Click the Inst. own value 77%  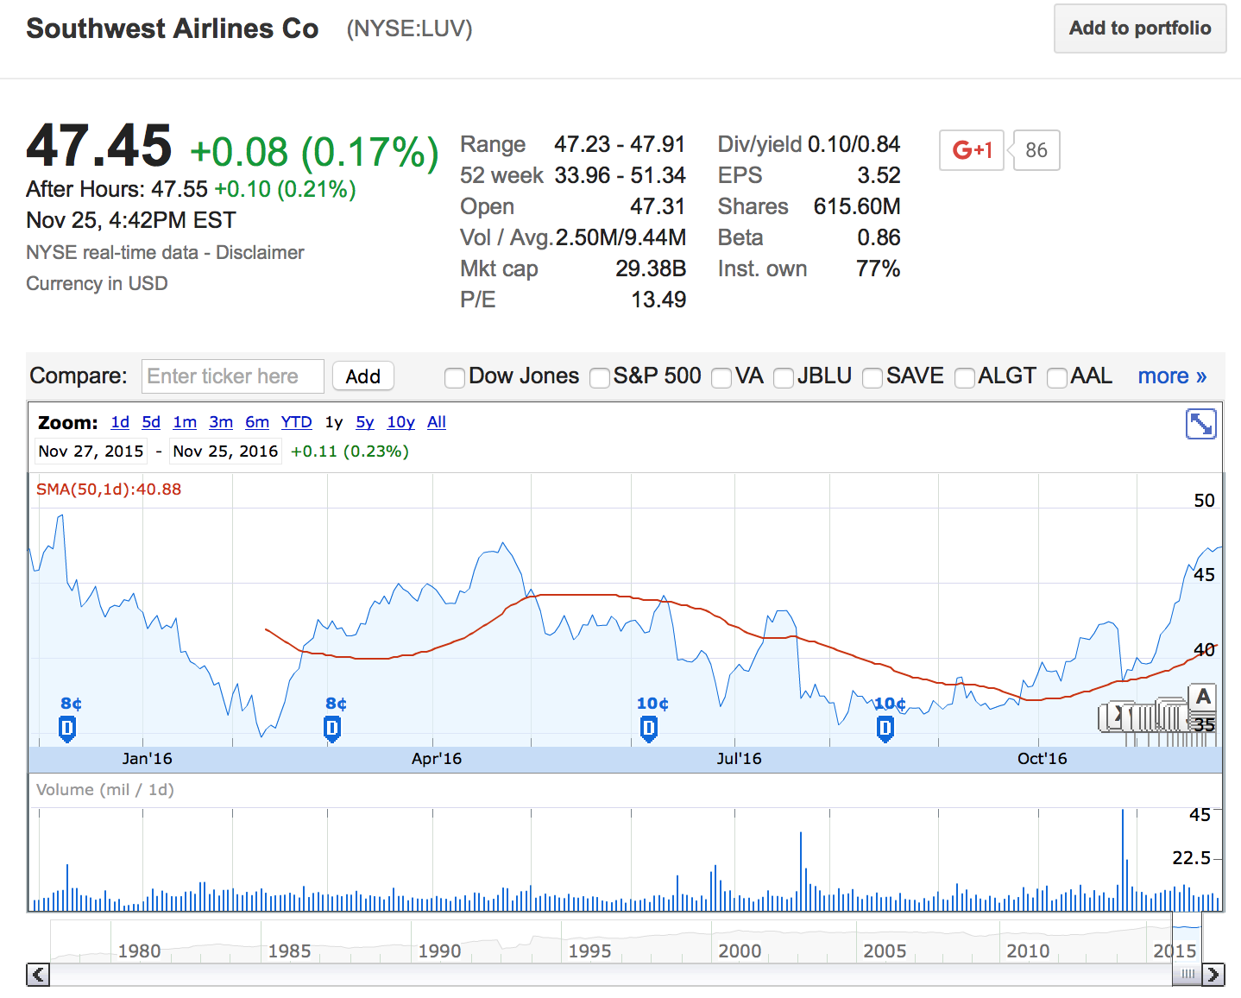click(878, 268)
